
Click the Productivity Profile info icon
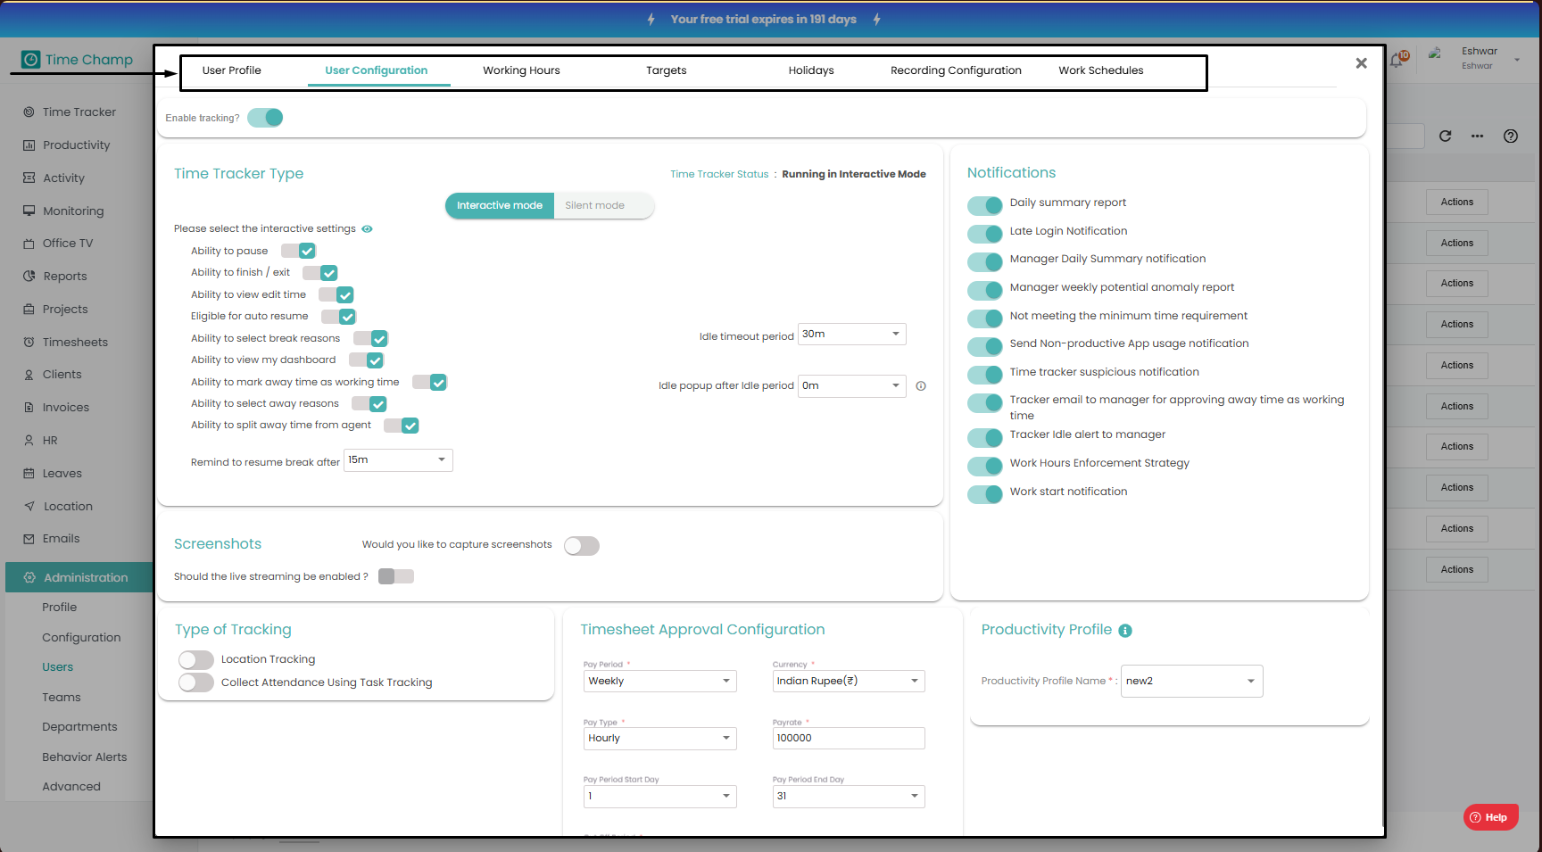[x=1125, y=631]
